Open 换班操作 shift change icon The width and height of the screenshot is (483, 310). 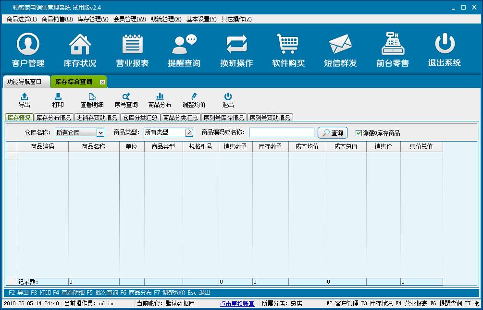pyautogui.click(x=236, y=50)
